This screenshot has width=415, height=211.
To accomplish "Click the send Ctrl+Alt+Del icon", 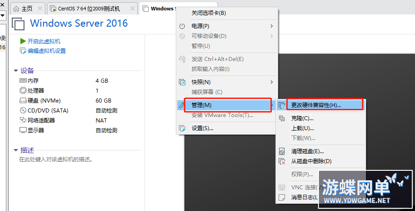I will (182, 59).
